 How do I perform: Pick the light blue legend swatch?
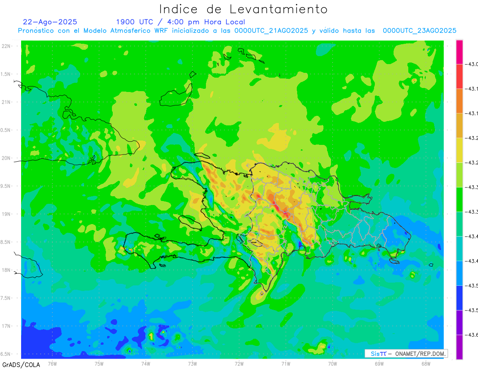pos(459,273)
